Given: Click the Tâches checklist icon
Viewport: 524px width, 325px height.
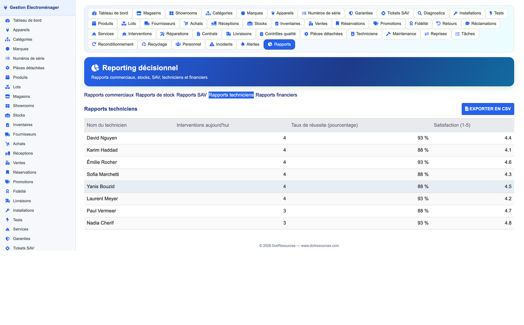Looking at the screenshot, I should click(x=457, y=34).
